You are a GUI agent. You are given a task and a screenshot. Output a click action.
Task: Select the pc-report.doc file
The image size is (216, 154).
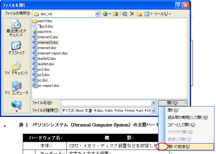point(46,86)
